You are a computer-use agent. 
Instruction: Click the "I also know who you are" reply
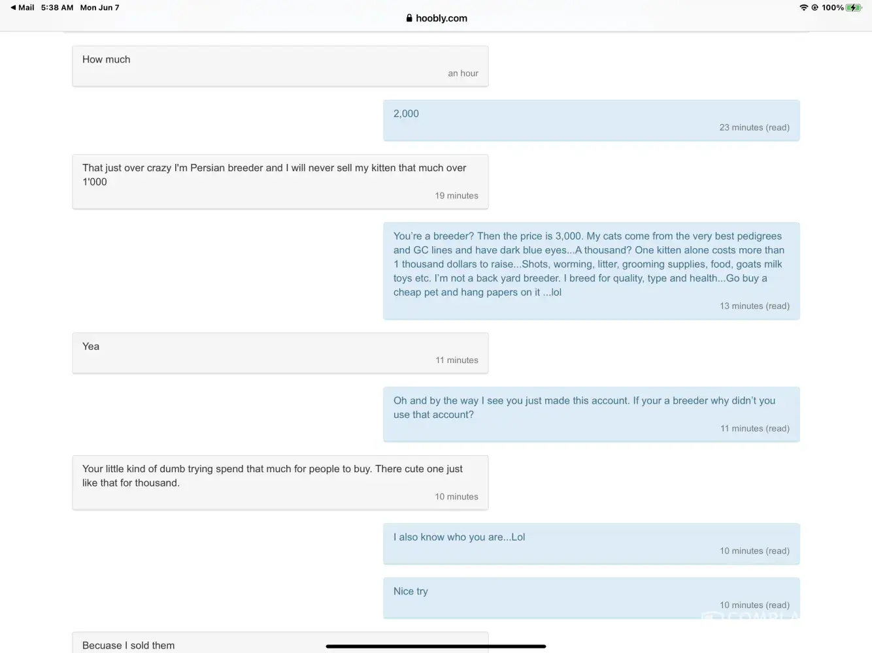click(x=591, y=543)
